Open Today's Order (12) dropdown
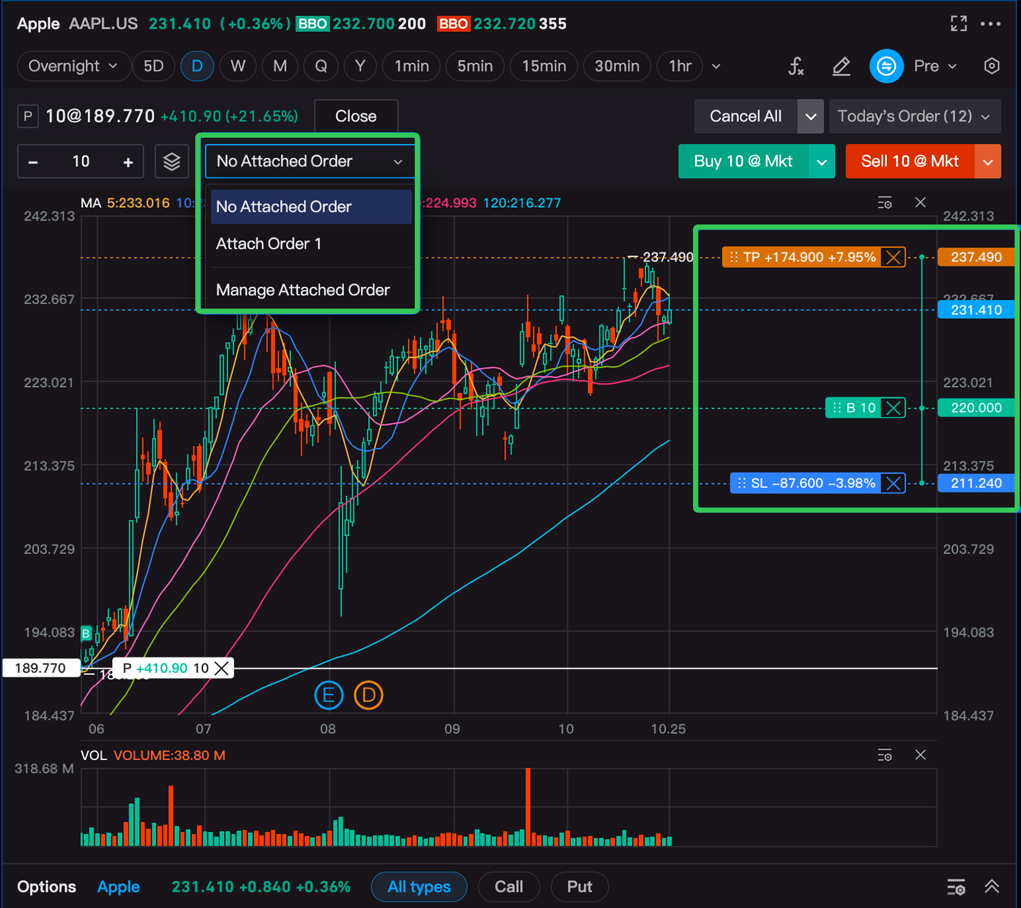Screen dimensions: 1021x908 [x=914, y=116]
